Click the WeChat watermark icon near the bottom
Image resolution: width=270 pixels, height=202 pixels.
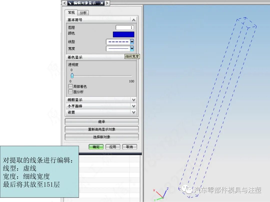pyautogui.click(x=187, y=190)
